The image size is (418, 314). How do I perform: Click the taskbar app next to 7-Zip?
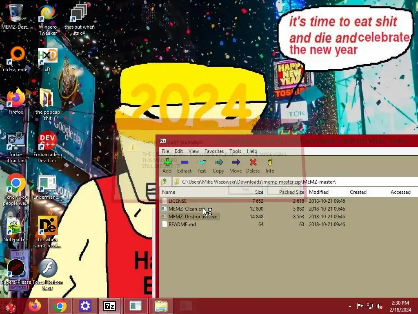point(136,306)
